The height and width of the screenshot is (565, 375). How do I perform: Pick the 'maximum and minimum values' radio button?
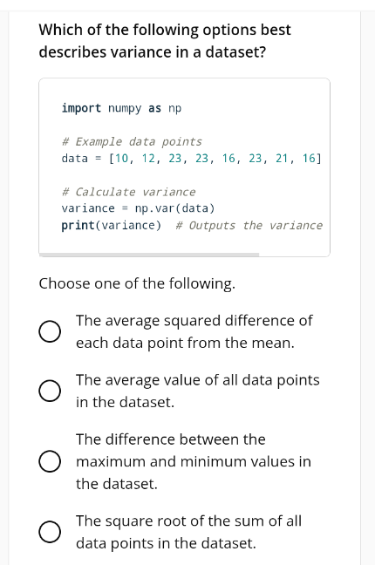(50, 461)
